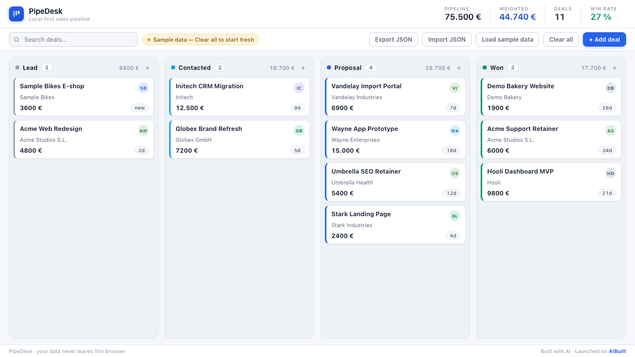Add a deal to the Lead column
Viewport: 635px width, 357px height.
point(147,68)
